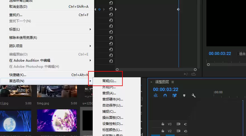Click the play-audio-only icon below Effect Controls
This screenshot has height=136, width=246.
[186, 74]
